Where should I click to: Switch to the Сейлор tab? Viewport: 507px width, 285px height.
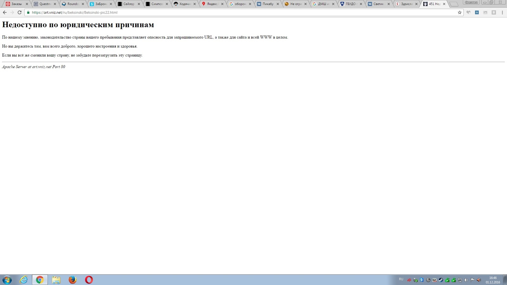(129, 4)
